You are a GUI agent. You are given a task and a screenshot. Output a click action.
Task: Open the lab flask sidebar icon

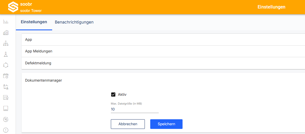coord(6,54)
